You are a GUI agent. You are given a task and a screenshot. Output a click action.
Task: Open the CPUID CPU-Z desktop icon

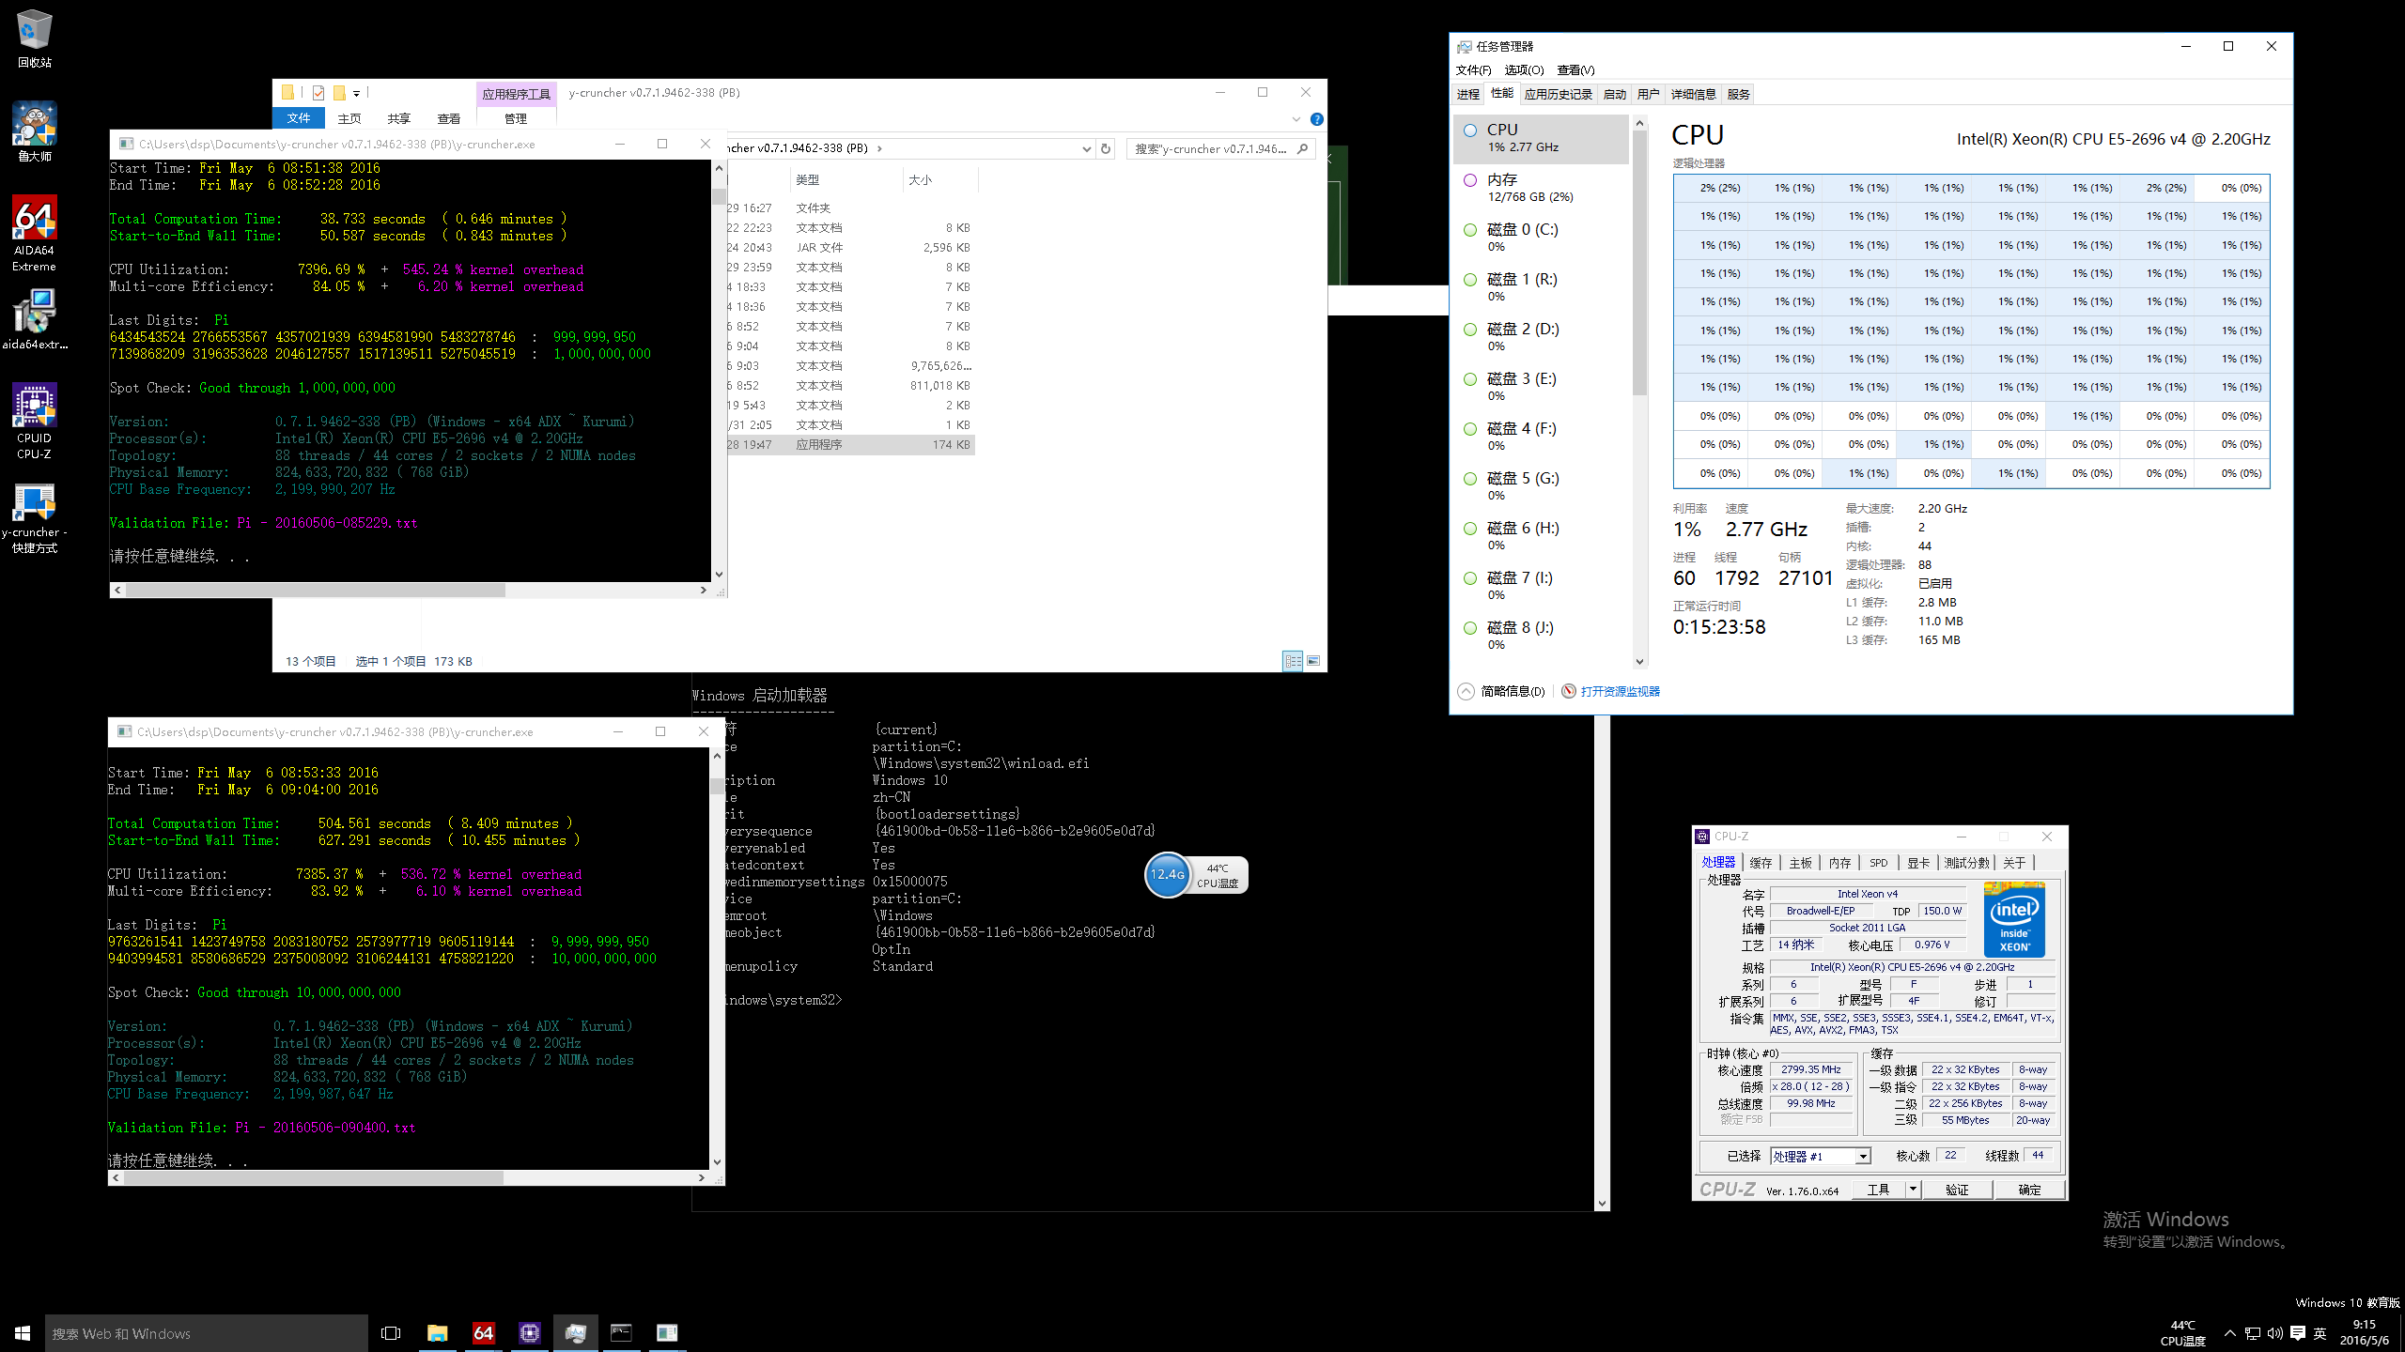(x=35, y=421)
